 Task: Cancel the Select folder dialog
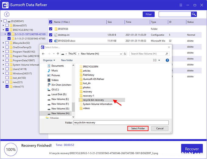click(160, 128)
